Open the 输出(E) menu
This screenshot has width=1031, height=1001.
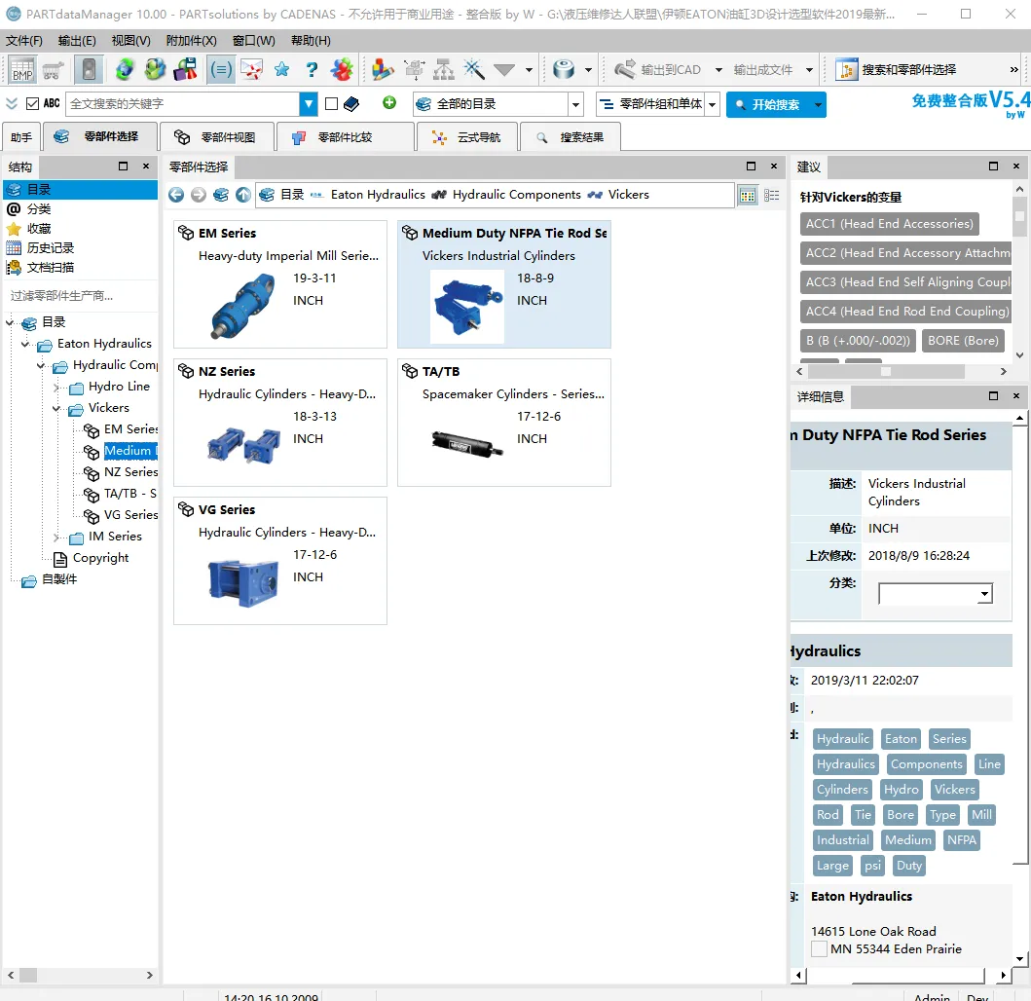point(77,41)
